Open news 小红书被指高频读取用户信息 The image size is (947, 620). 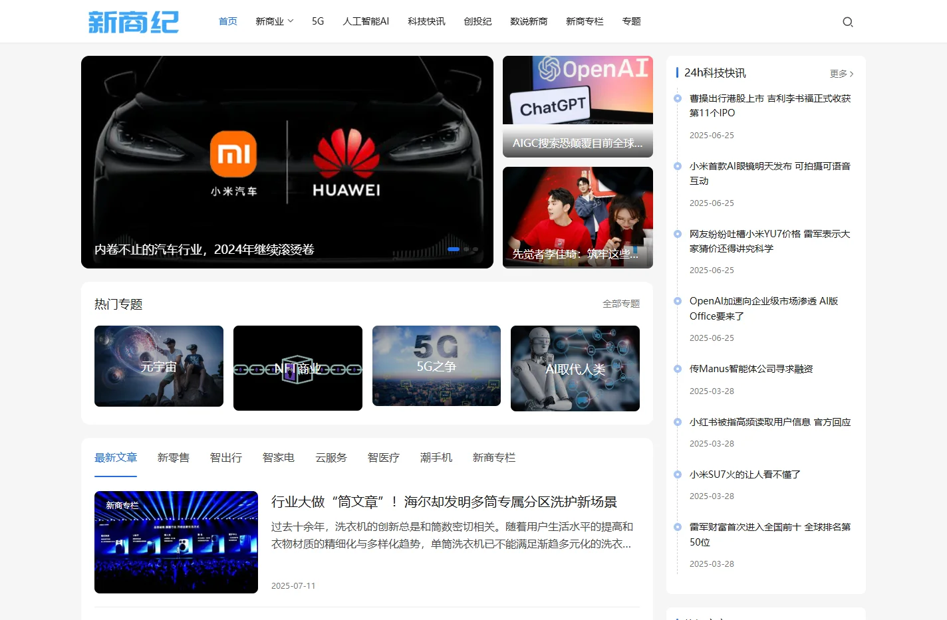[x=770, y=422]
